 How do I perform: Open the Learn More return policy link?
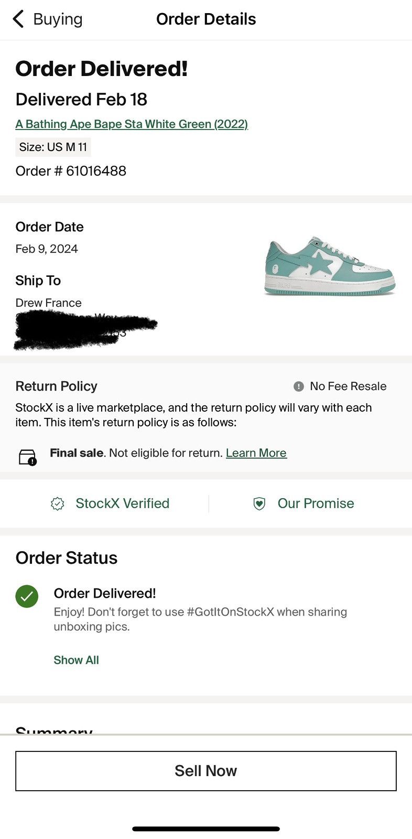[256, 453]
